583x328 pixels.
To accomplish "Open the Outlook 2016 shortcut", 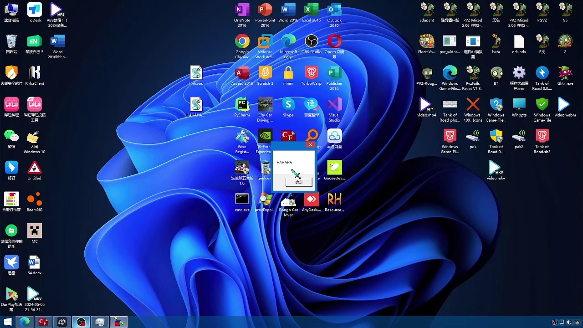I will (x=334, y=15).
